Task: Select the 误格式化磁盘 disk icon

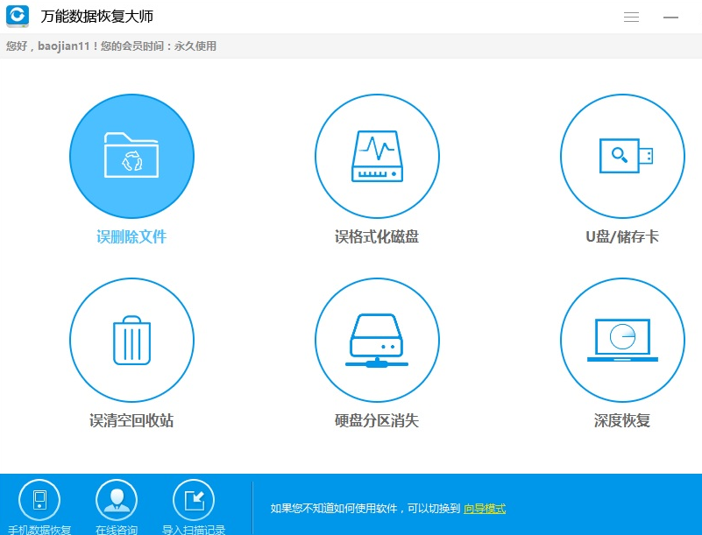Action: tap(377, 157)
